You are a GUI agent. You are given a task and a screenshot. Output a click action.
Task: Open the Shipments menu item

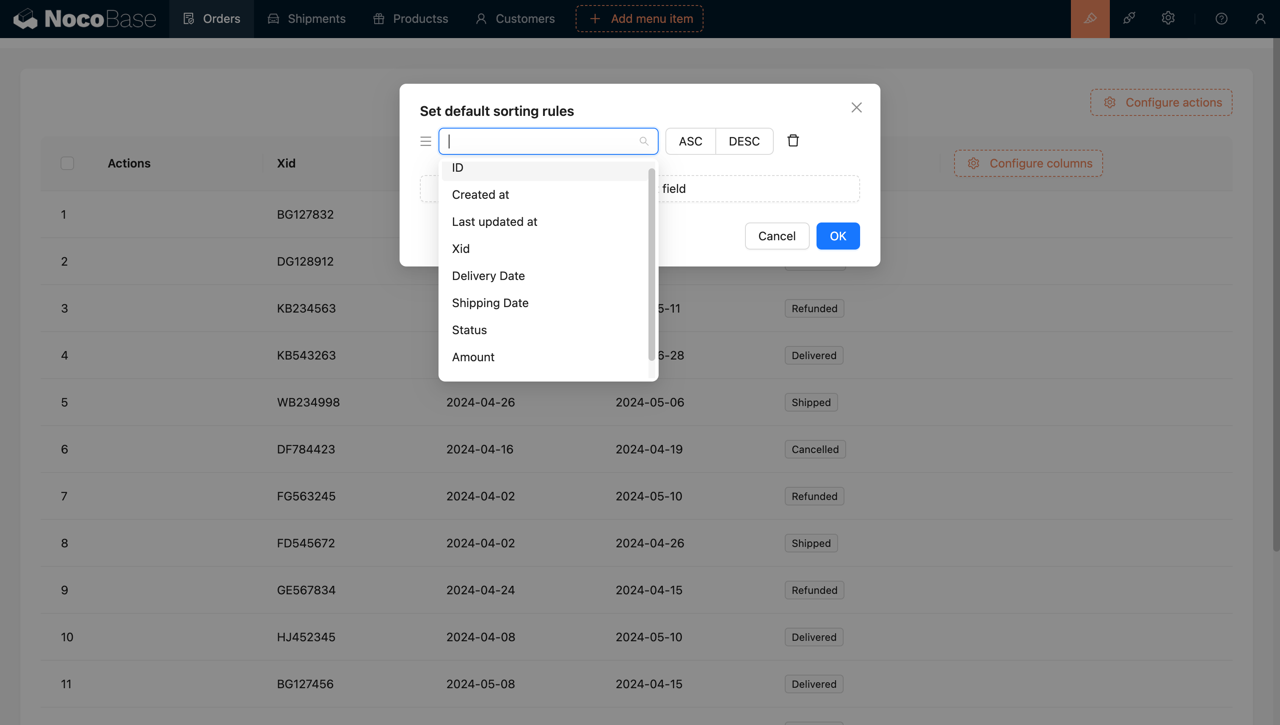click(307, 19)
